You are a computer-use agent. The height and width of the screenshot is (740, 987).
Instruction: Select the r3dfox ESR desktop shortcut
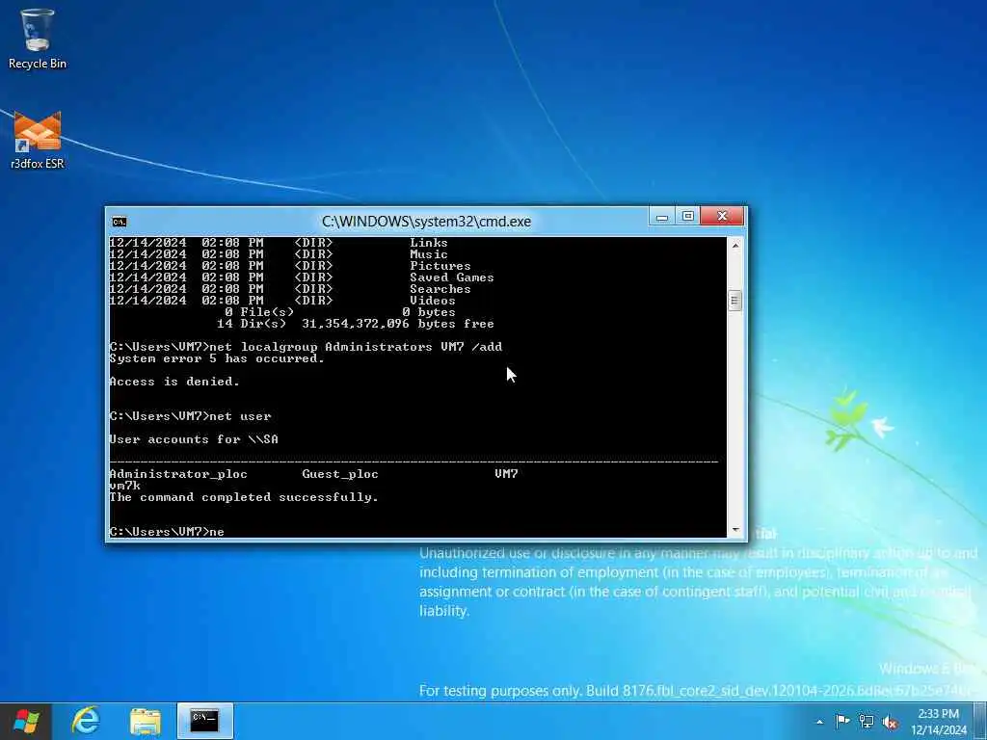[x=38, y=140]
